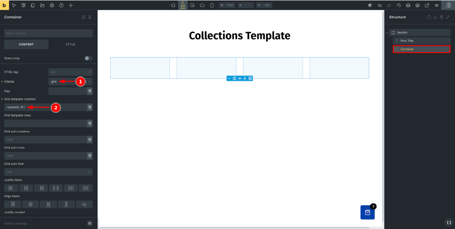Select first Justify items alignment option
455x229 pixels.
coord(11,188)
